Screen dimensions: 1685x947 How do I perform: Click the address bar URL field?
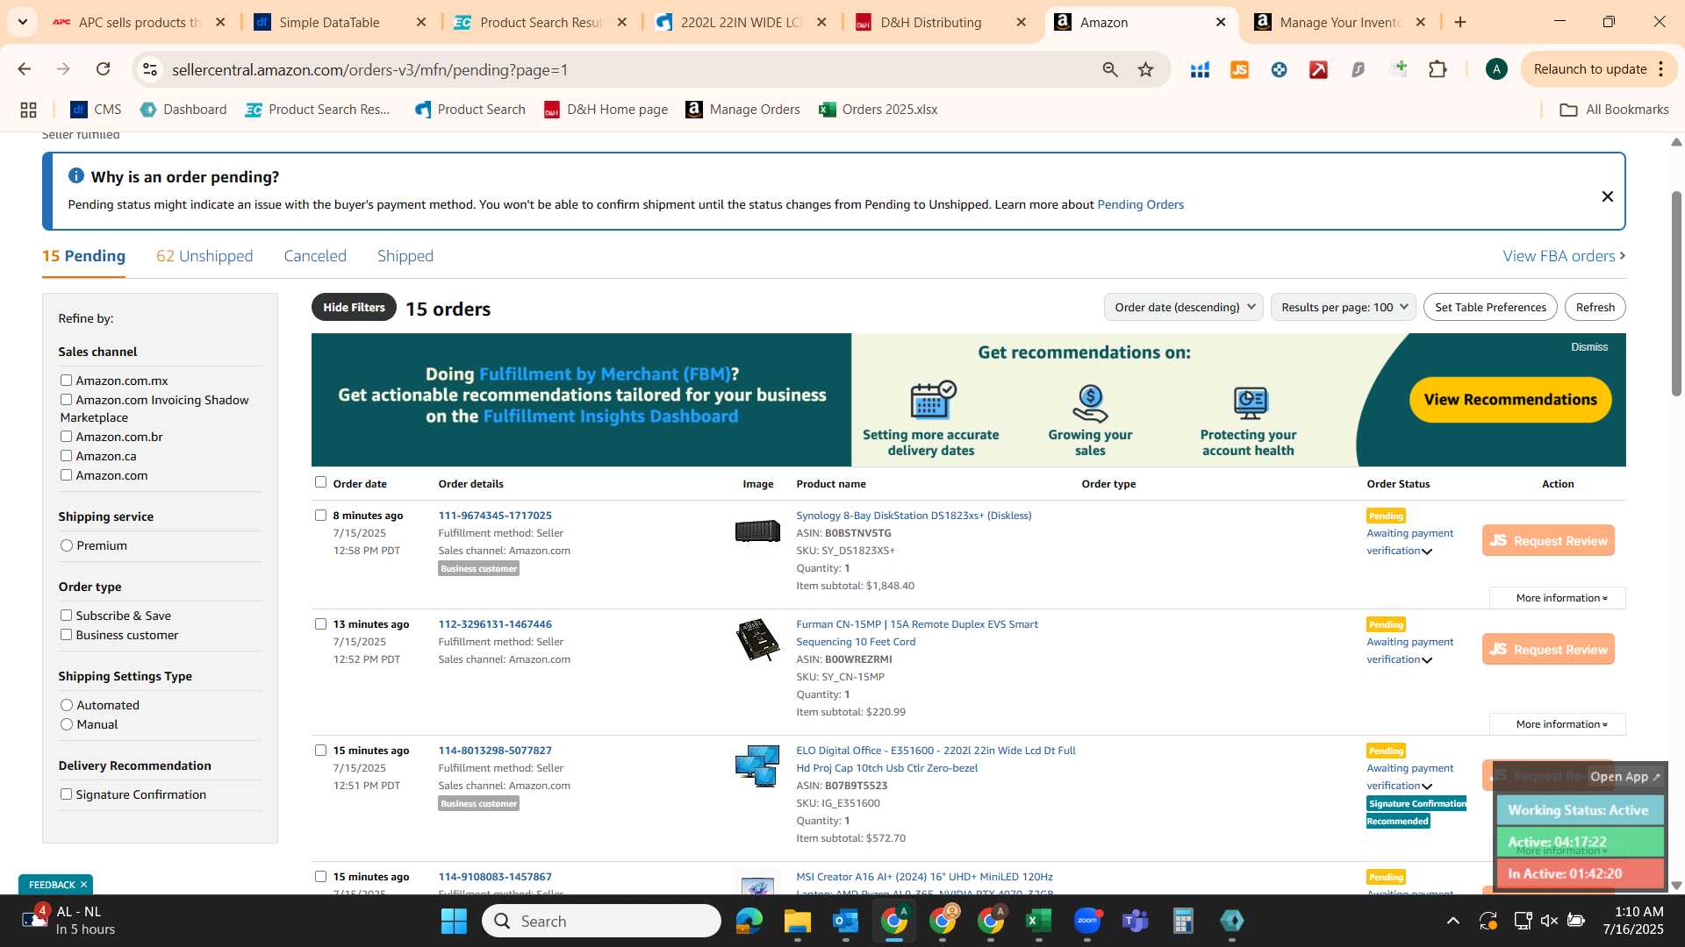coord(614,69)
